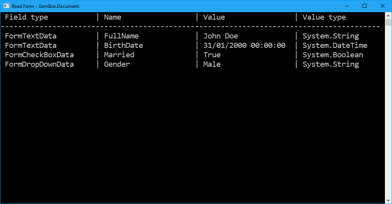
Task: Click the 'True' value for Married
Action: 212,55
